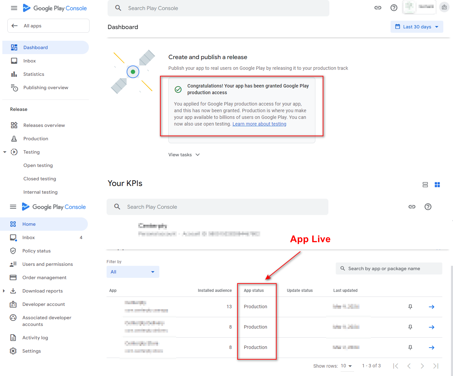Open Releases overview
This screenshot has width=453, height=376.
click(44, 125)
